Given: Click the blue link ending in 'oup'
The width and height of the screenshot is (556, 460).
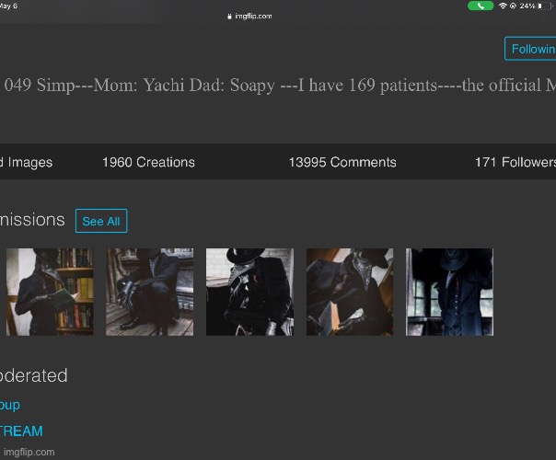Looking at the screenshot, I should 10,405.
